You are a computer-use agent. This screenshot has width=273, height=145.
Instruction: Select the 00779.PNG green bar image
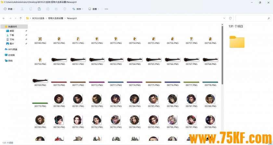(x=40, y=103)
